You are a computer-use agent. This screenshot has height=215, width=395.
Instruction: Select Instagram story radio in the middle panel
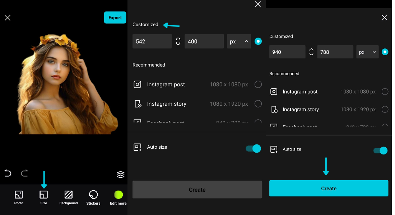click(x=258, y=104)
